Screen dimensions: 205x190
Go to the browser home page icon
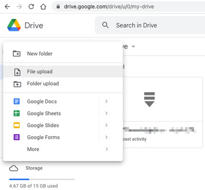tap(43, 7)
